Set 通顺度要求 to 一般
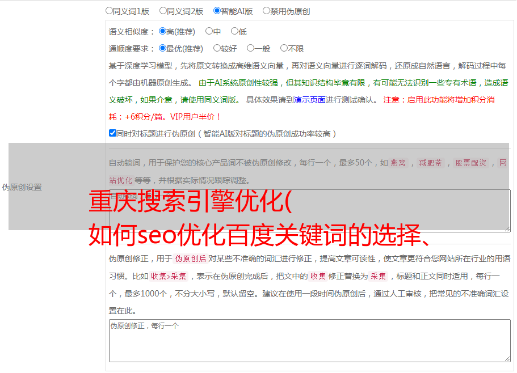The height and width of the screenshot is (373, 517). coord(251,48)
